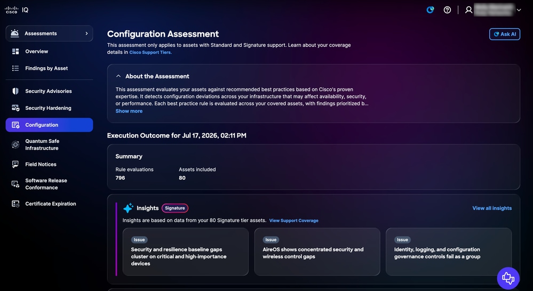Open the feedback thumbs floating button

pos(508,278)
